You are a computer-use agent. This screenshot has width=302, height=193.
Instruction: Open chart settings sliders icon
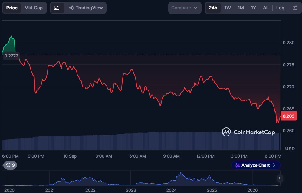tap(295, 8)
